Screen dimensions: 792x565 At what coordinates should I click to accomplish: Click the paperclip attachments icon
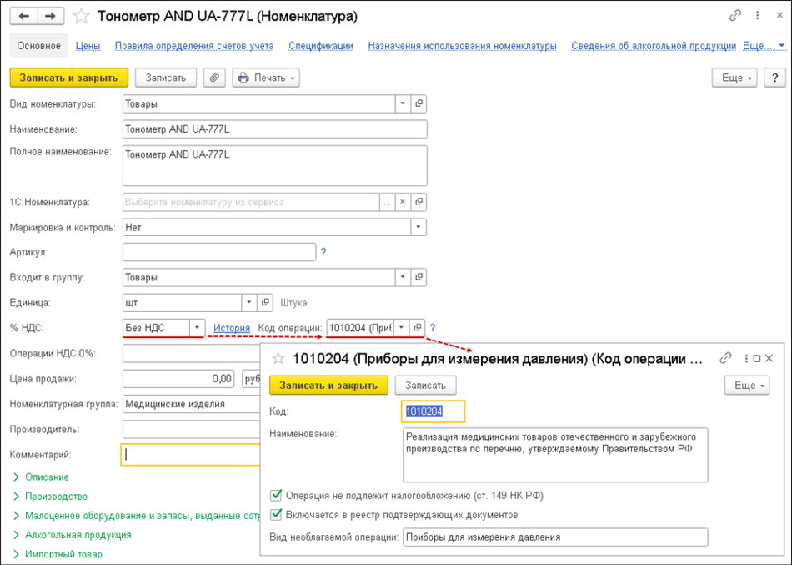pyautogui.click(x=215, y=78)
